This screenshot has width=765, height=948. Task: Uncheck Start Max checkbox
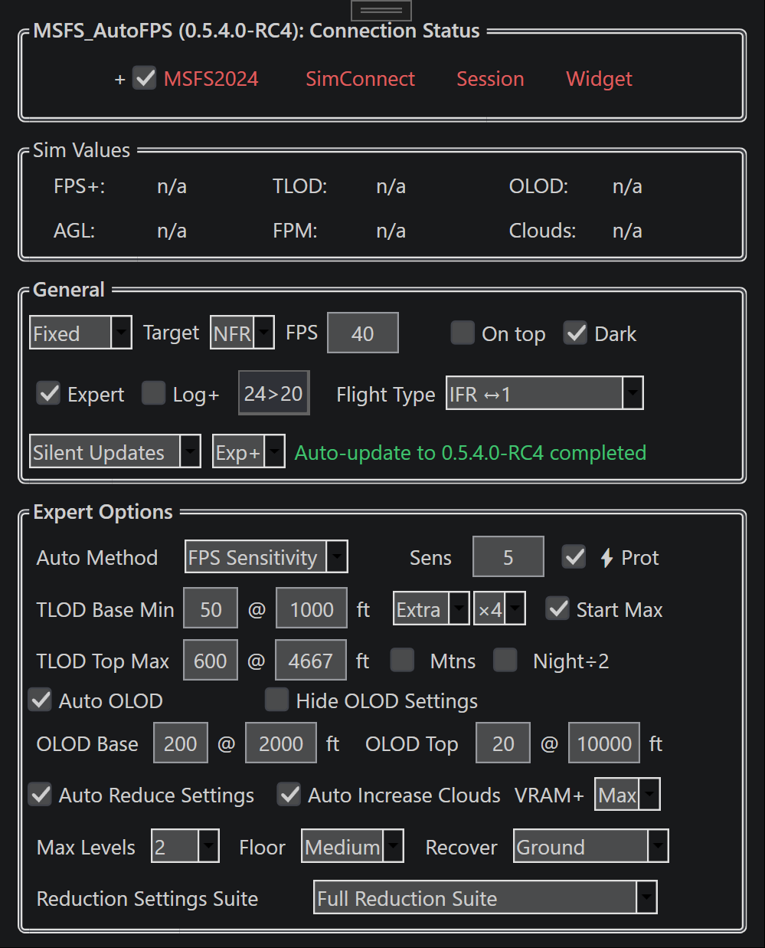557,608
